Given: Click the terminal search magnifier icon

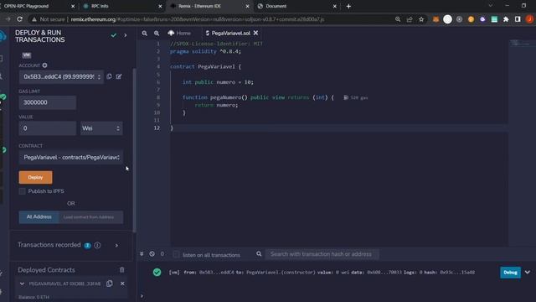Looking at the screenshot, I should 259,254.
